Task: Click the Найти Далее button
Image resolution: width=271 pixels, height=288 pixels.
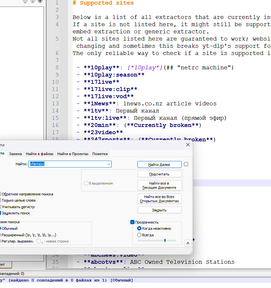Action: (159, 165)
